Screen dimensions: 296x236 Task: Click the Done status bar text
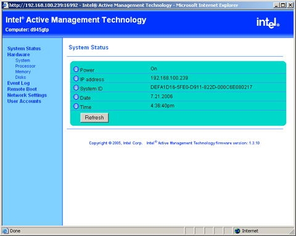click(x=15, y=231)
